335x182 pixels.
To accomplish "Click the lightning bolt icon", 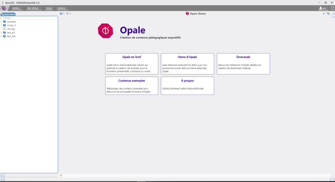I will (324, 14).
